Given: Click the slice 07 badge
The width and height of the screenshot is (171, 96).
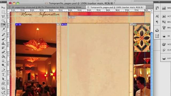Looking at the screenshot, I should pyautogui.click(x=18, y=25).
